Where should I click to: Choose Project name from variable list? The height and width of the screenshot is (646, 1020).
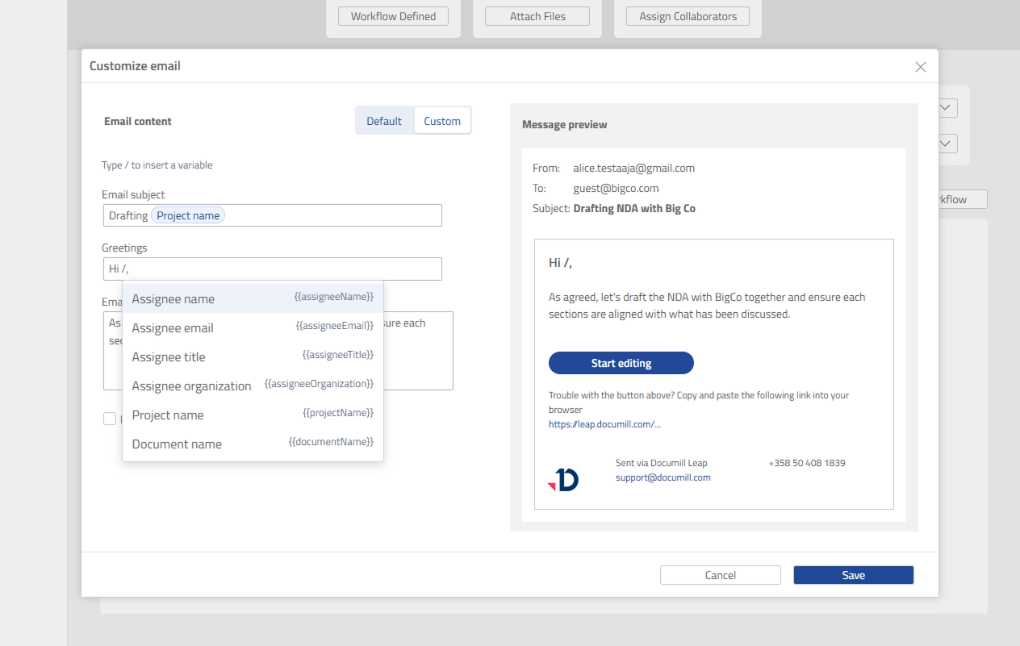click(253, 415)
